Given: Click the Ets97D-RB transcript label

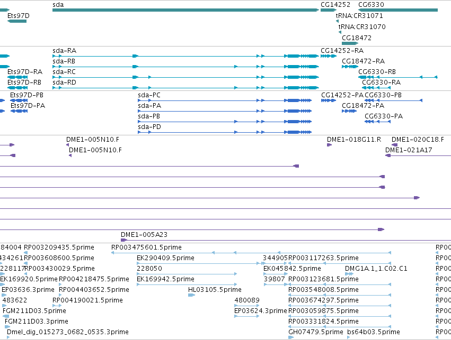Looking at the screenshot, I should (x=24, y=82).
